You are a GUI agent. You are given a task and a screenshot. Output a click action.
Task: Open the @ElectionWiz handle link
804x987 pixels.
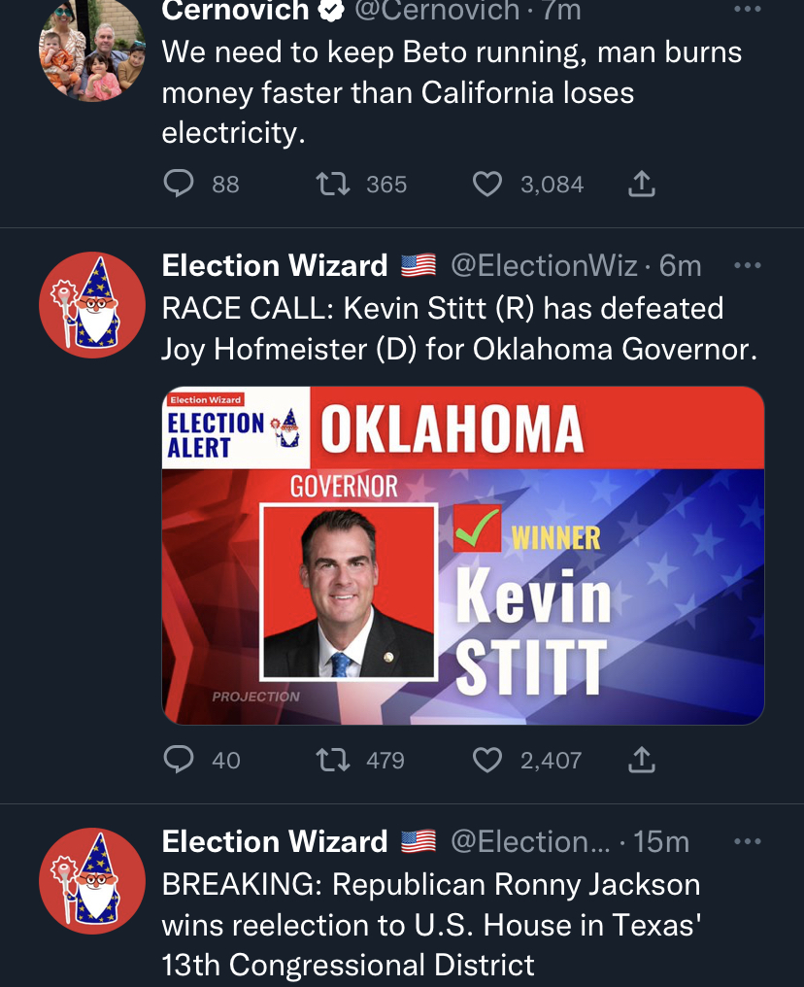point(544,265)
